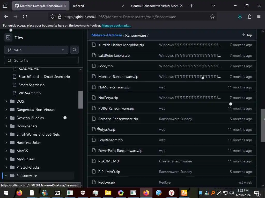Focus the Go to file search field

(41, 60)
